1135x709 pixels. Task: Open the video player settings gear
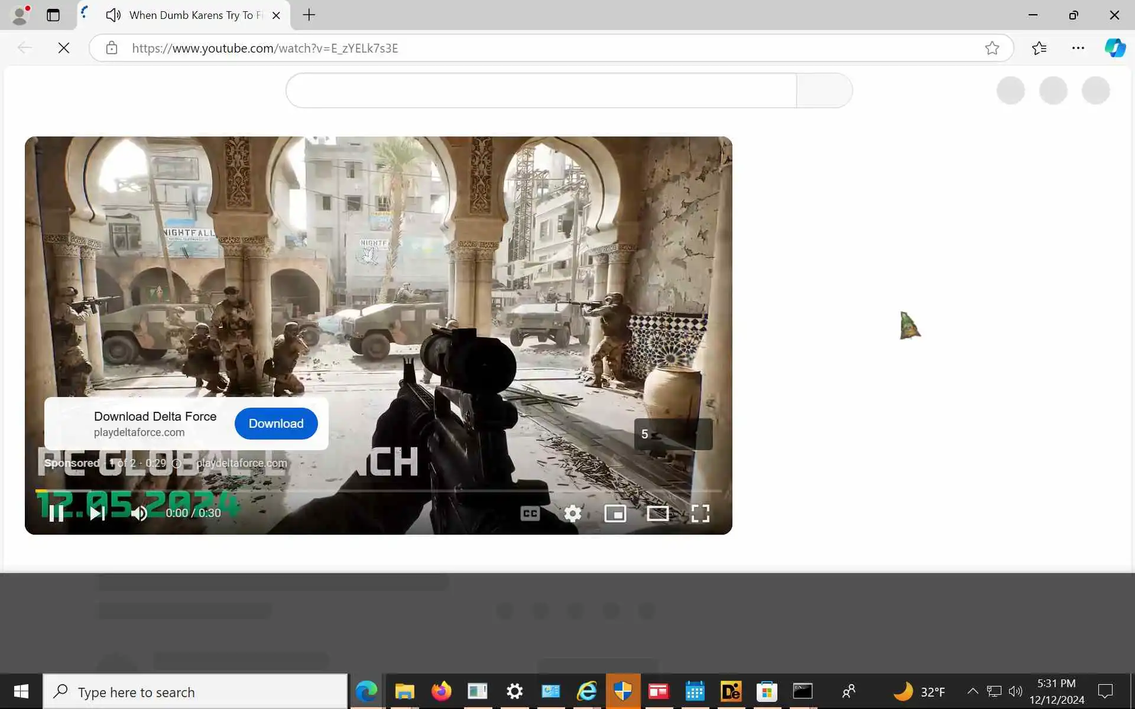click(572, 513)
